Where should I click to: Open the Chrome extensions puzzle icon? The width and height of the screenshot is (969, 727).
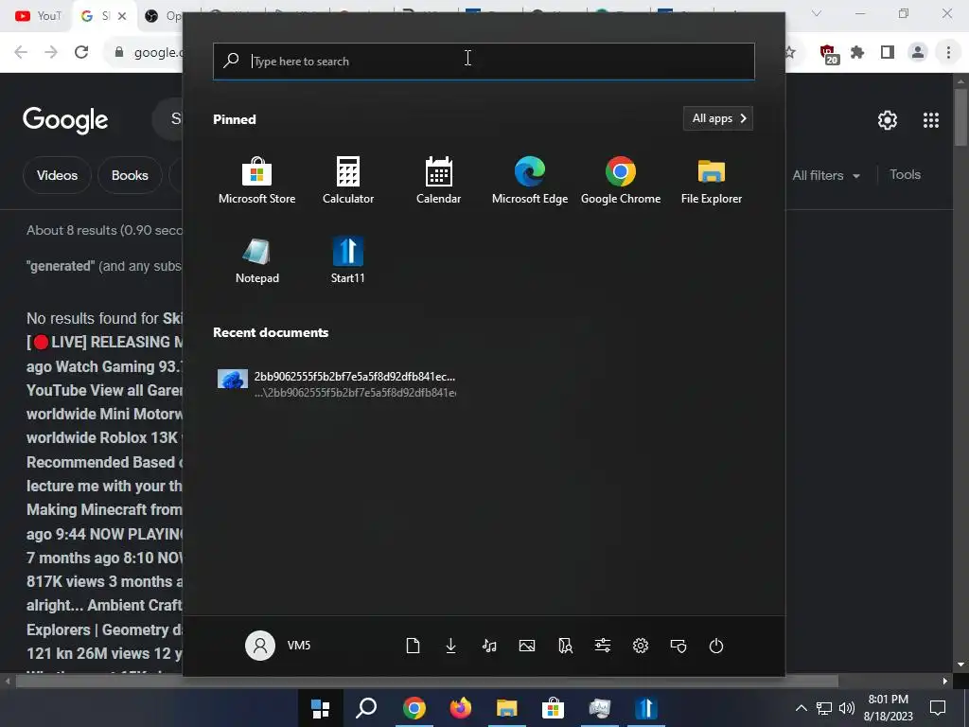tap(857, 53)
